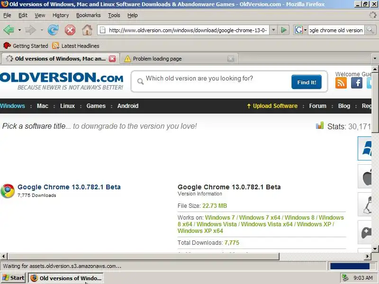
Task: Select the Games controller sidebar icon
Action: (365, 232)
